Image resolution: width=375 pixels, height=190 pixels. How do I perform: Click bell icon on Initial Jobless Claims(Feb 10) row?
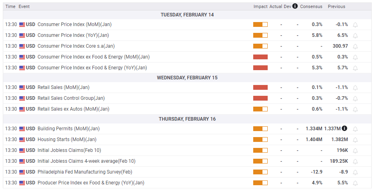(355, 150)
